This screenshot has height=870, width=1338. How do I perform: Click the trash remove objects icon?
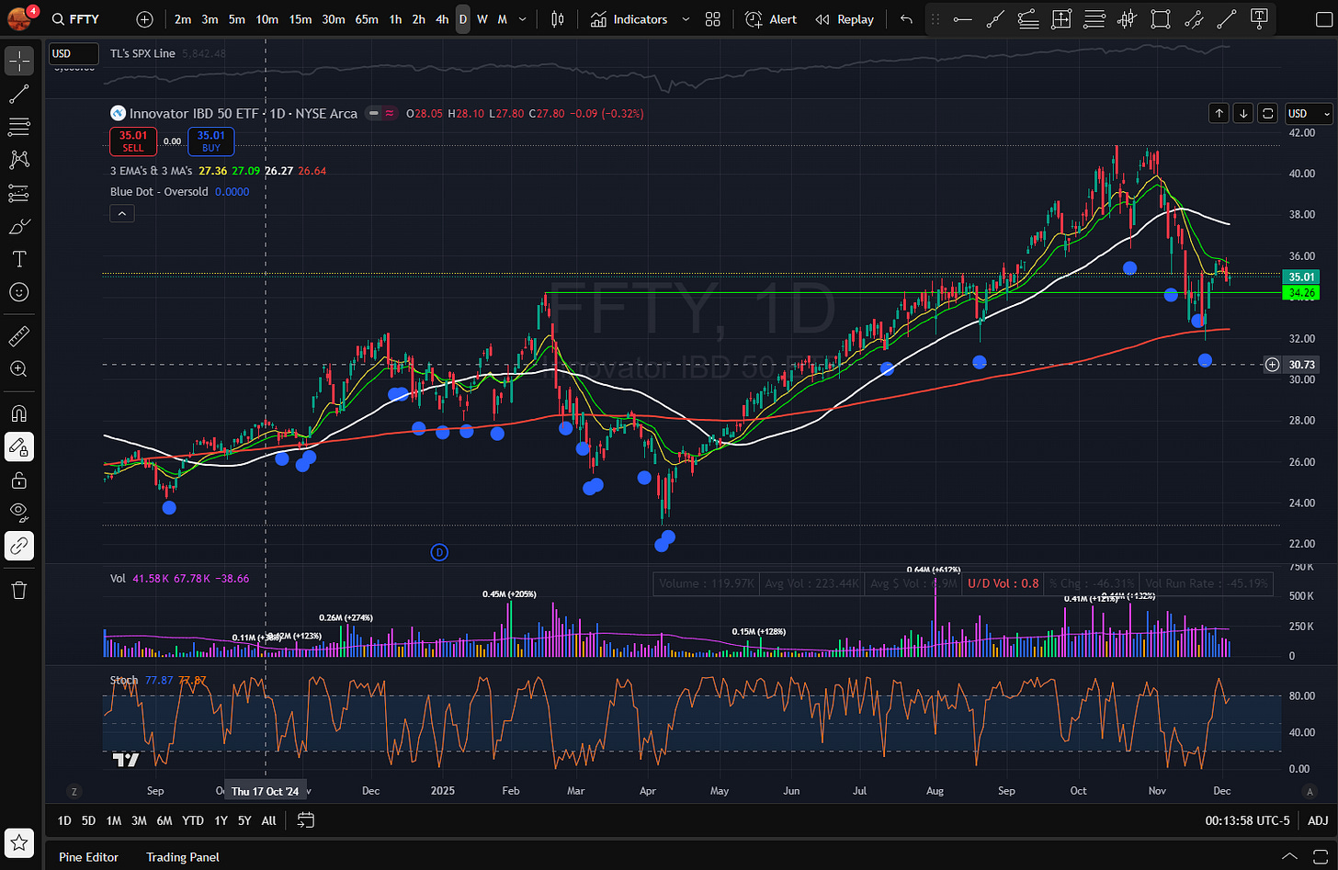pyautogui.click(x=19, y=590)
